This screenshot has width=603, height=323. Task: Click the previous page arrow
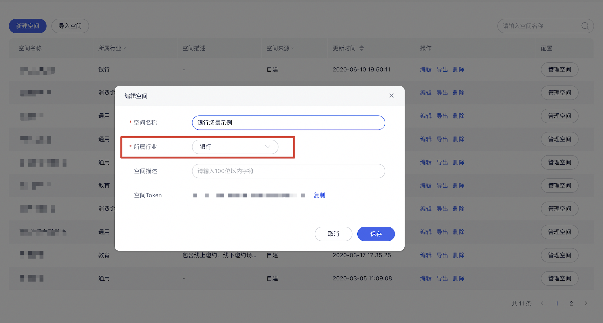click(x=542, y=303)
